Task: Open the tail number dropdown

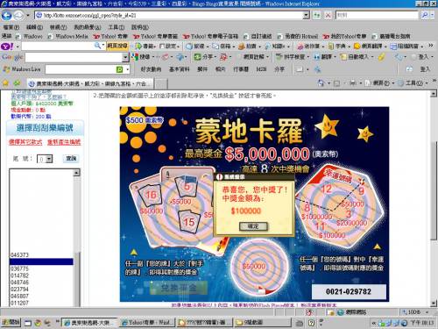Action: click(45, 159)
